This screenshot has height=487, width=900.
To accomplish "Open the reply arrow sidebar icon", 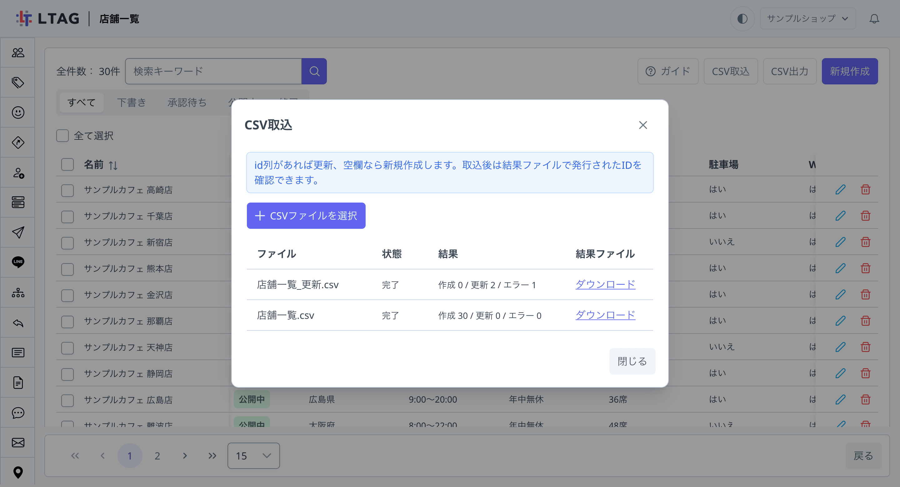I will [18, 323].
